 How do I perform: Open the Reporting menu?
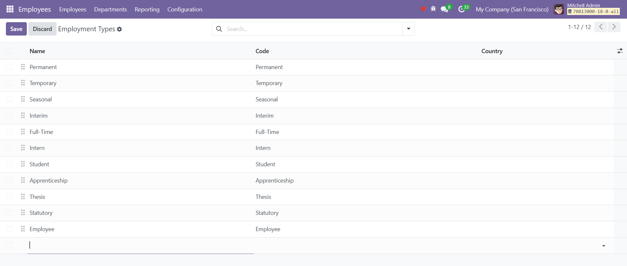147,9
